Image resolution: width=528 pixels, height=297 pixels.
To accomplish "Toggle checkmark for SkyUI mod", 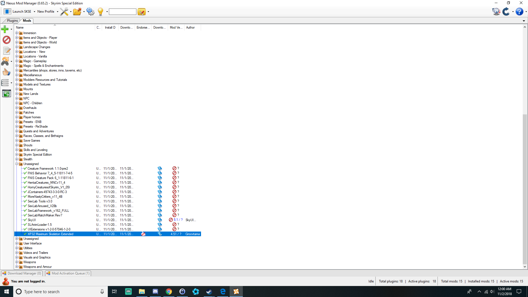I will (x=25, y=220).
